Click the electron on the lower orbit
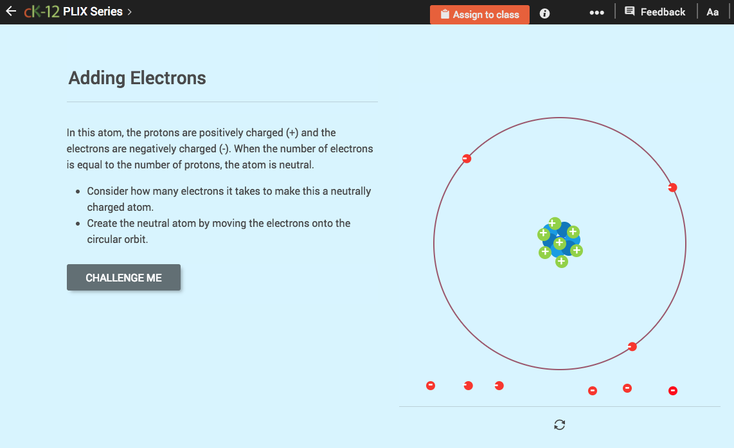This screenshot has height=448, width=734. point(632,346)
